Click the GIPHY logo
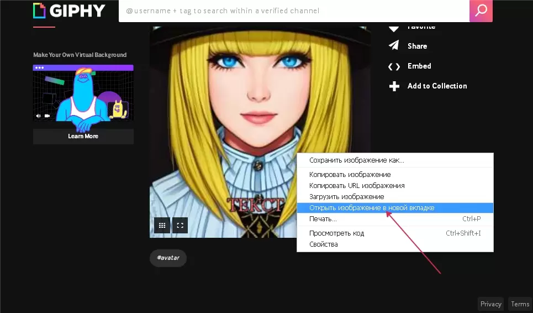 tap(70, 11)
